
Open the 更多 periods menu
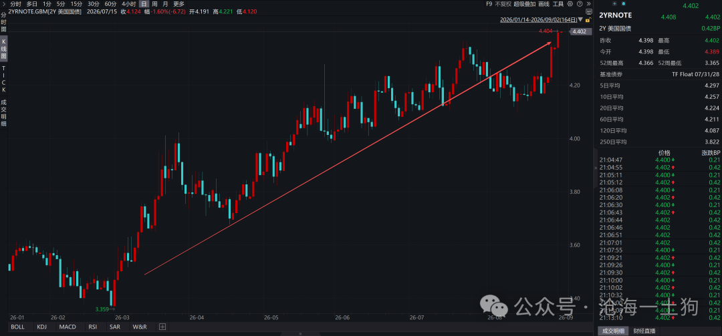178,4
